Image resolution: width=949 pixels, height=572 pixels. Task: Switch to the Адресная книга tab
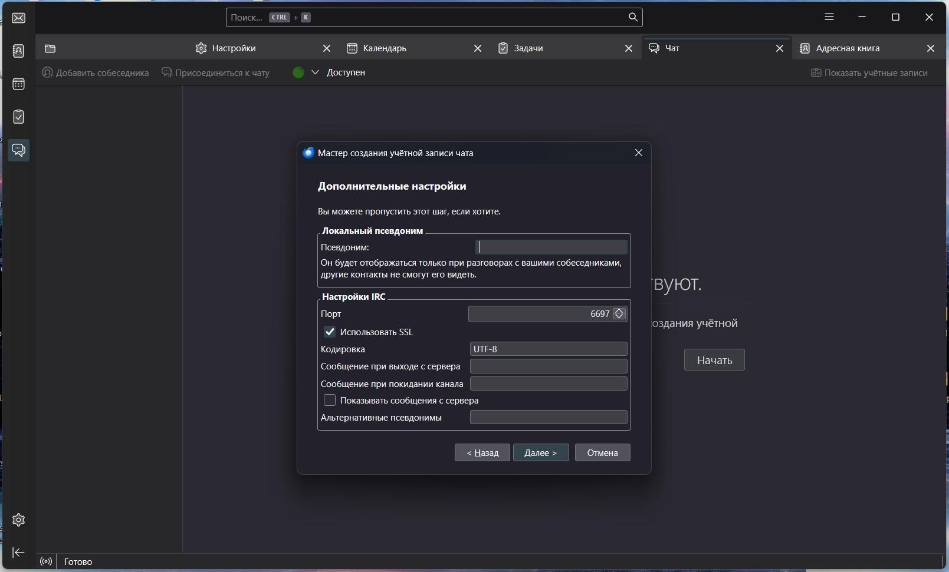click(867, 48)
